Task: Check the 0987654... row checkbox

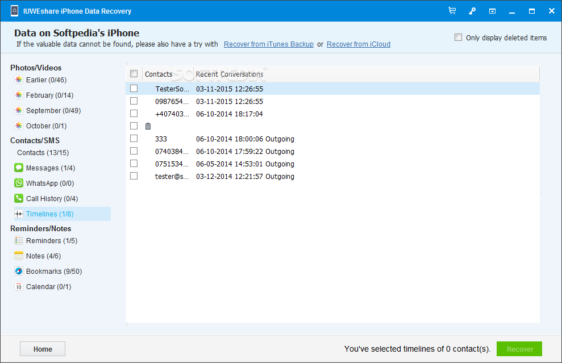Action: tap(134, 101)
